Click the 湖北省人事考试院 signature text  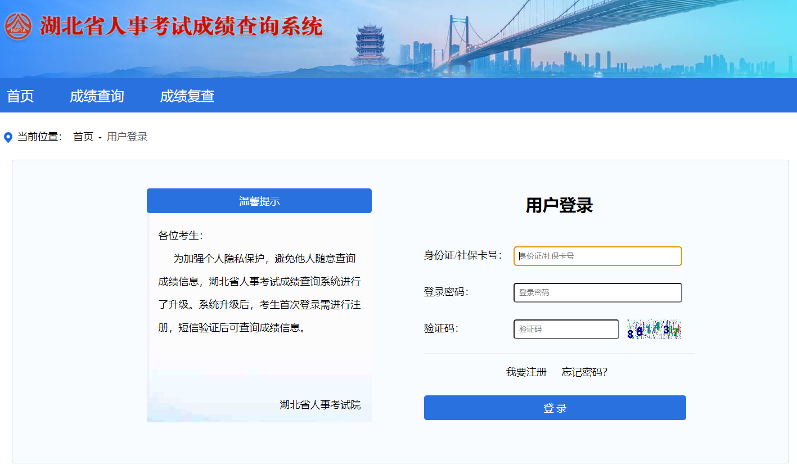[320, 404]
